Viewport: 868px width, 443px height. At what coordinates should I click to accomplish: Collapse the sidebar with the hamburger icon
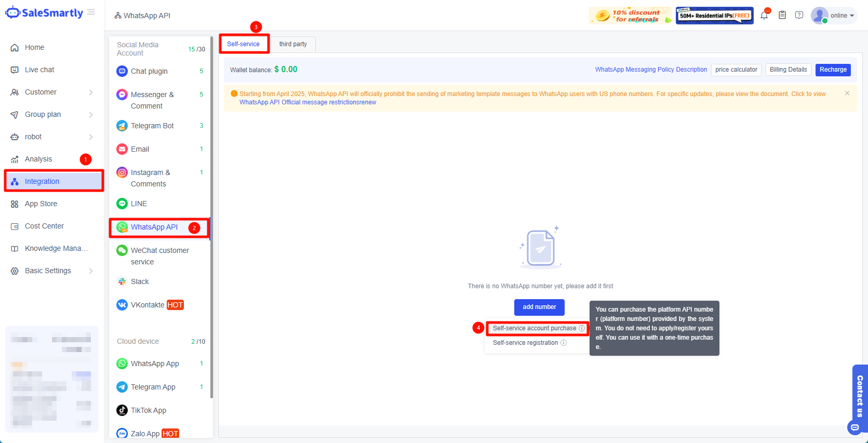[x=91, y=12]
